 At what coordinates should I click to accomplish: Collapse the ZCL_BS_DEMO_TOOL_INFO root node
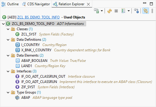[4, 24]
